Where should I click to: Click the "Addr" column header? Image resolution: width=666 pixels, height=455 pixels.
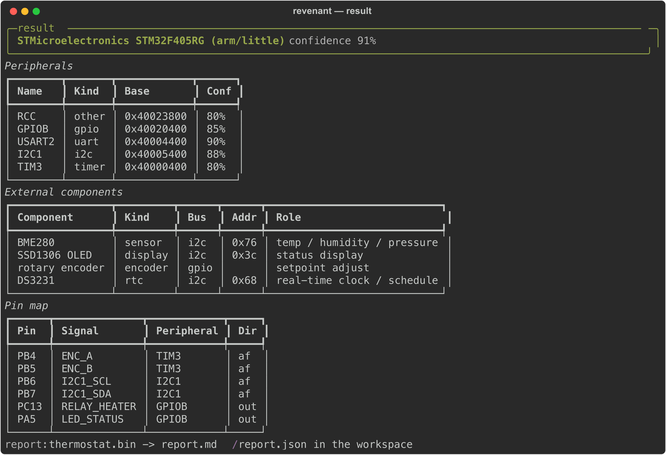pos(244,218)
